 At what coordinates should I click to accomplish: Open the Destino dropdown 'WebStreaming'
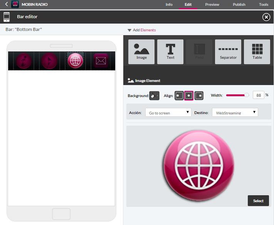[x=235, y=112]
